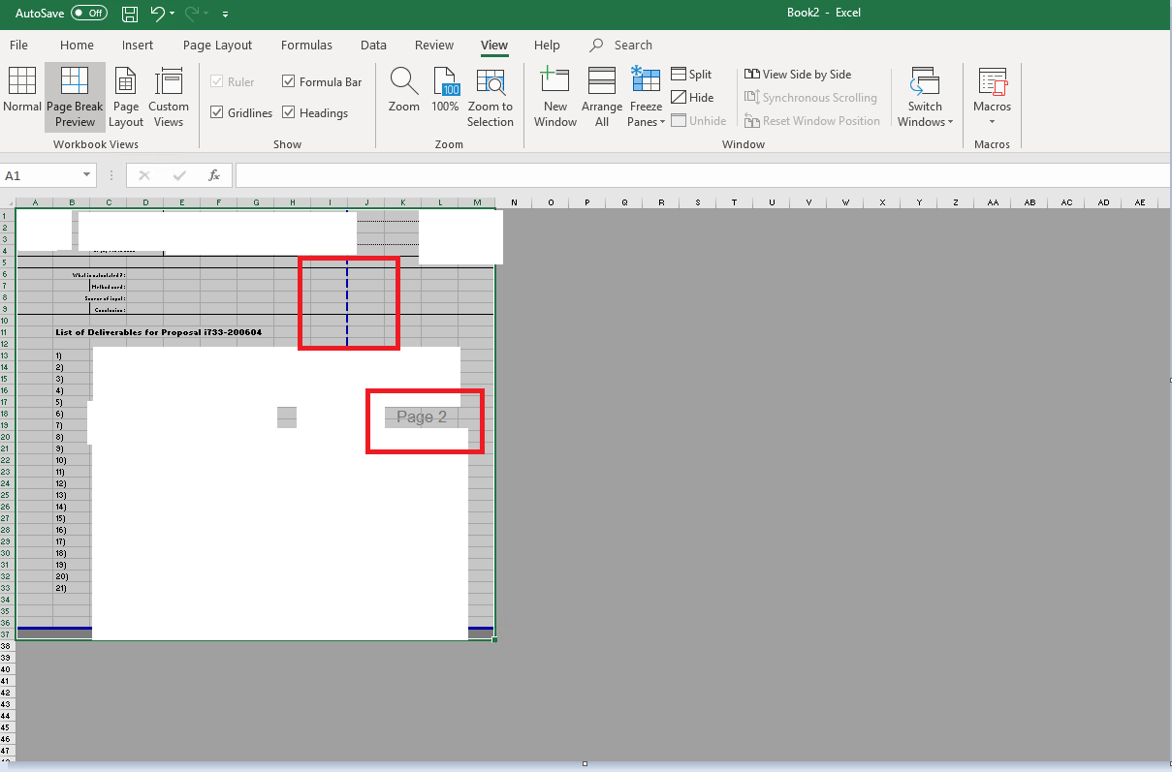Viewport: 1172px width, 772px height.
Task: Open the Zoom magnifier dialog
Action: [404, 91]
